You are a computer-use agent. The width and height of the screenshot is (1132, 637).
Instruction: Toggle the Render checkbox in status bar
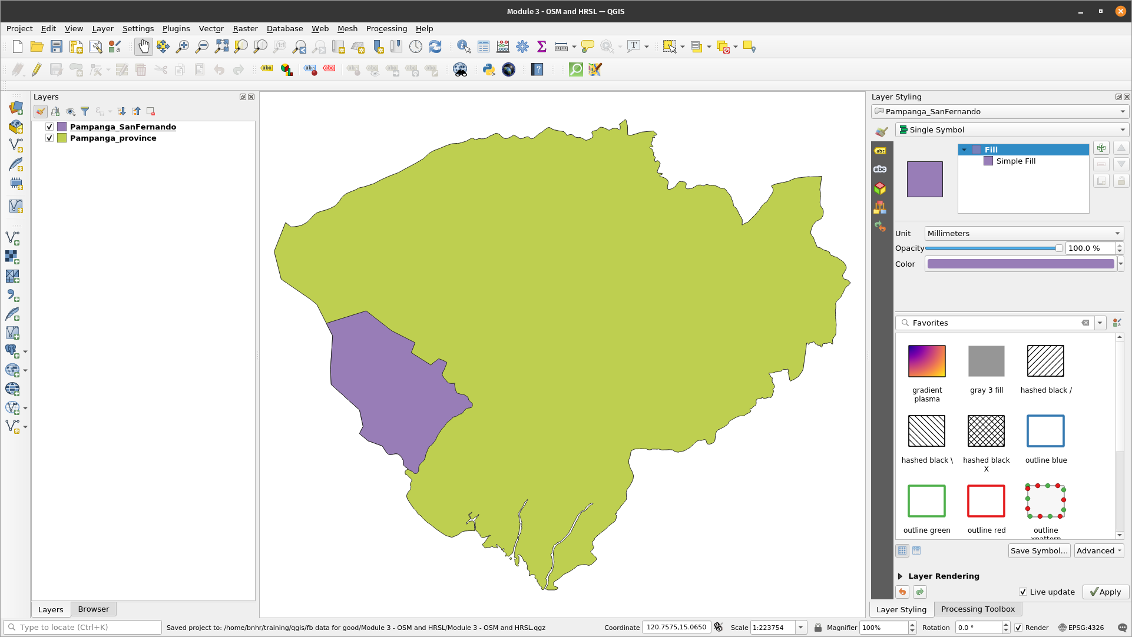[x=1018, y=628]
